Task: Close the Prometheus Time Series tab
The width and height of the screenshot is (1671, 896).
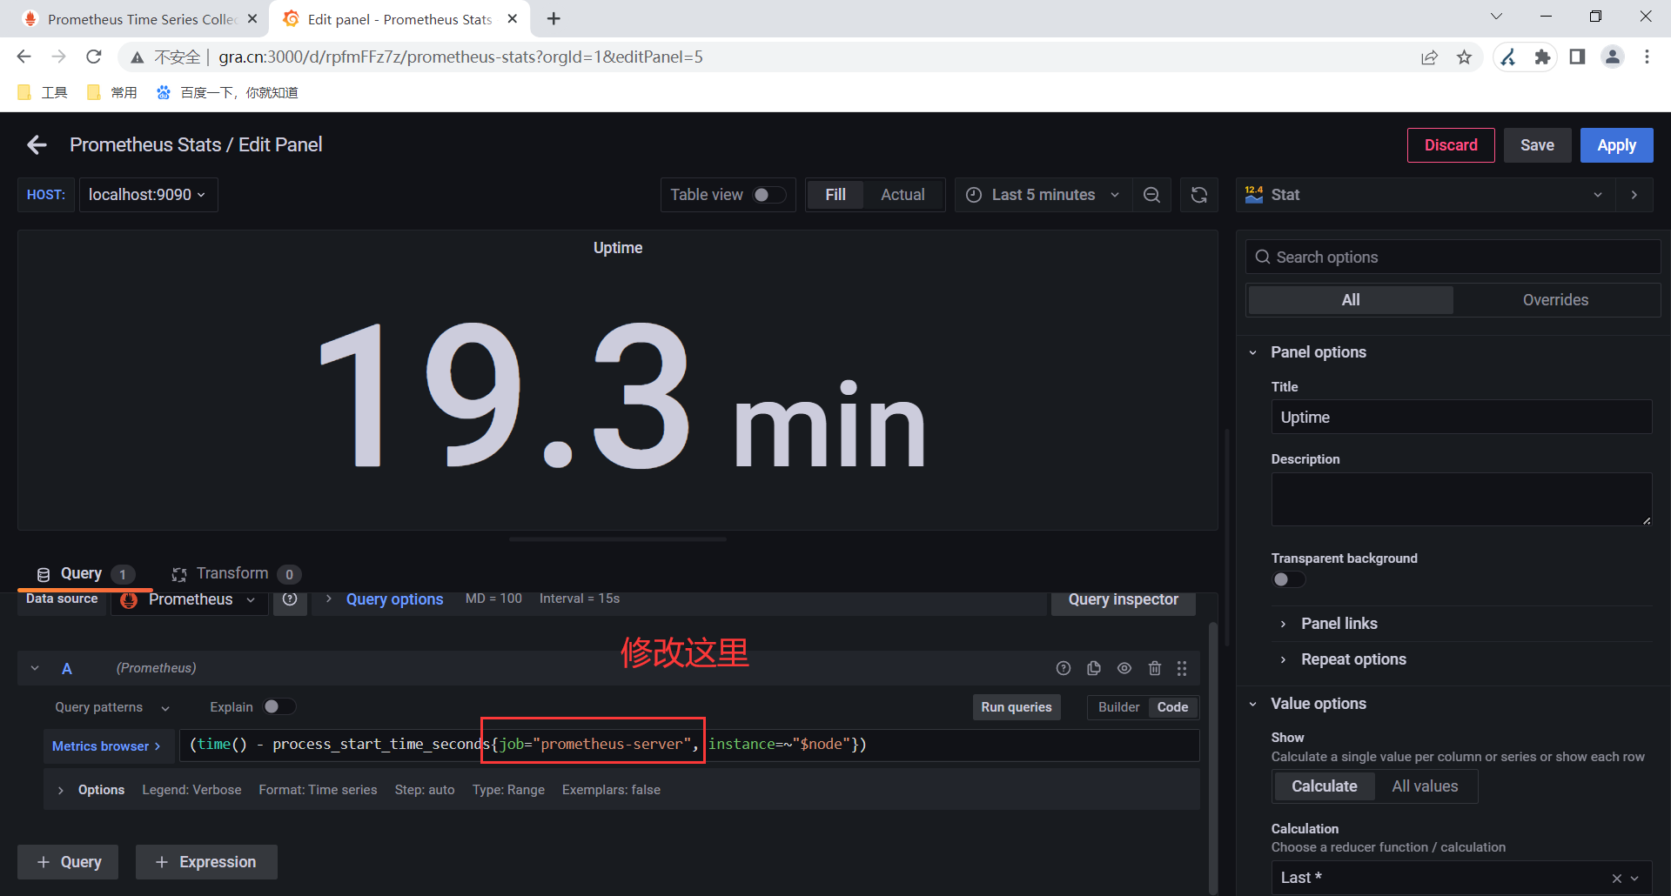Action: point(252,18)
